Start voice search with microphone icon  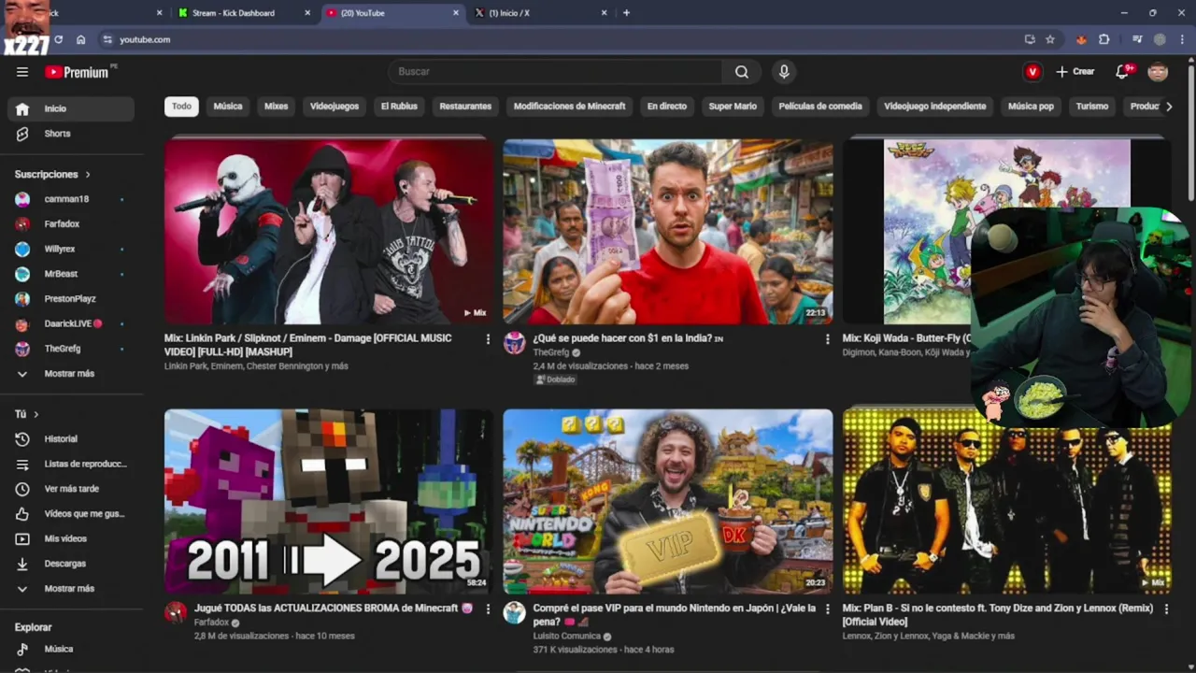point(784,72)
